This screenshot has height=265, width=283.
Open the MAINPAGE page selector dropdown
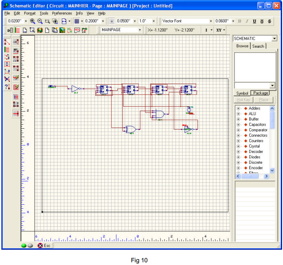tap(139, 30)
